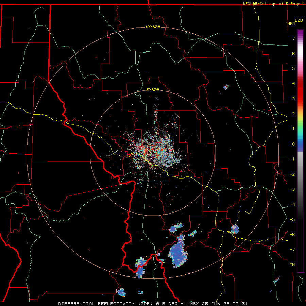Click the -7 dB value on the color scale
Image resolution: width=306 pixels, height=306 pixels.
pos(292,250)
